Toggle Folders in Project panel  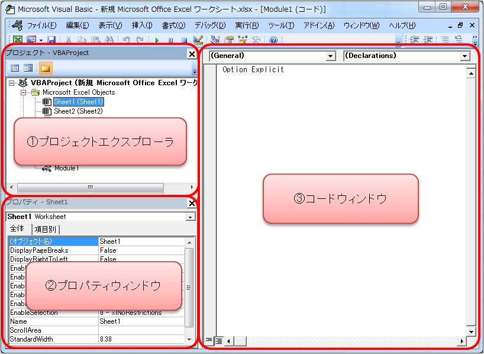46,68
